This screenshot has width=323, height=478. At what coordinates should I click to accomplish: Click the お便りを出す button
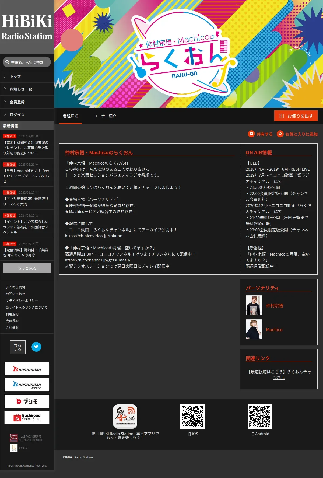point(296,116)
